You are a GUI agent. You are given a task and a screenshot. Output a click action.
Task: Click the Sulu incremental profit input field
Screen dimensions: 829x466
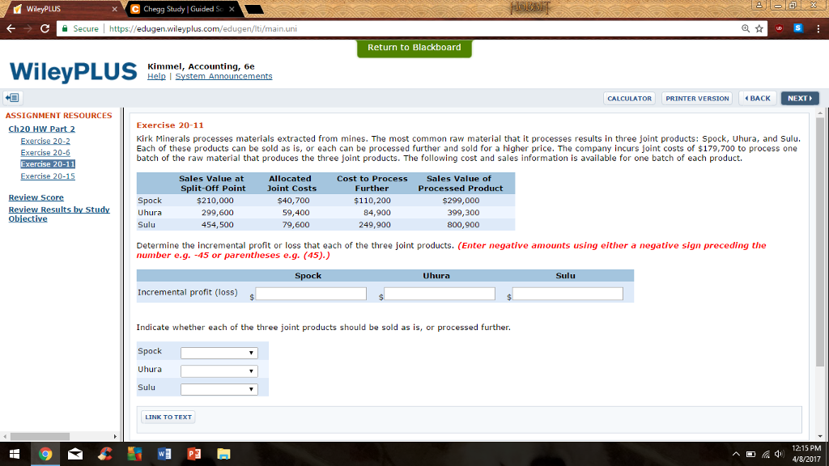point(568,294)
